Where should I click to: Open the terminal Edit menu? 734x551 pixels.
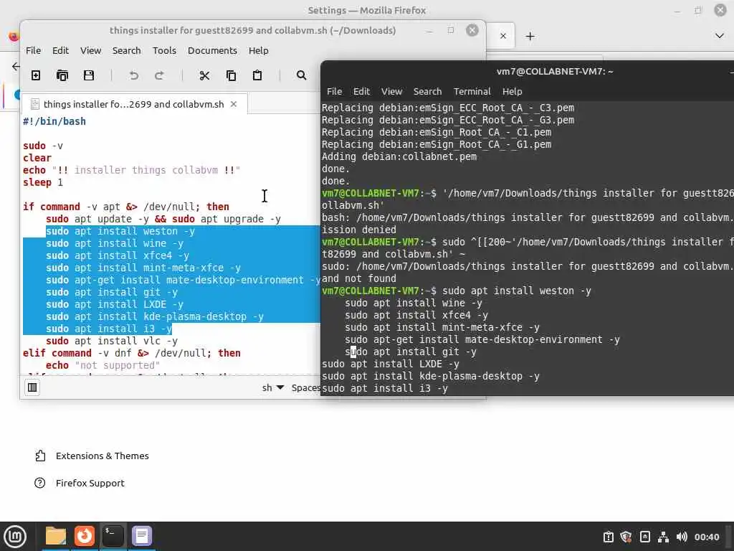click(361, 91)
